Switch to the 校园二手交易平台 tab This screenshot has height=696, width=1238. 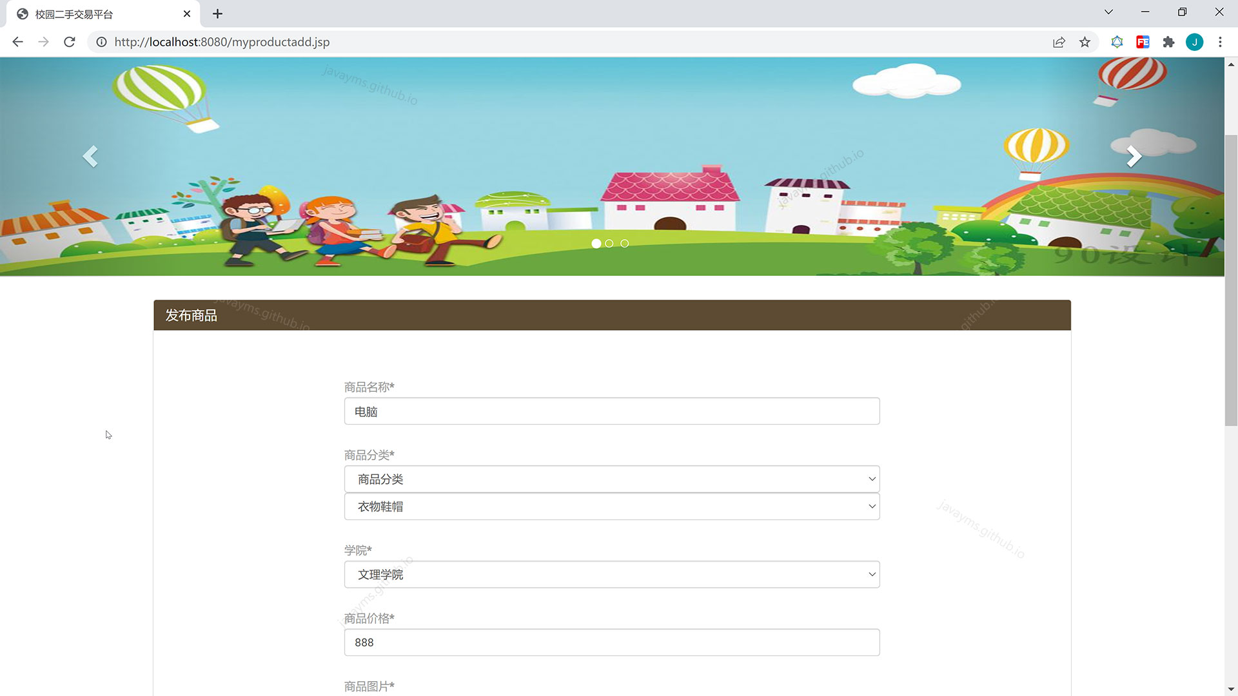(x=97, y=14)
